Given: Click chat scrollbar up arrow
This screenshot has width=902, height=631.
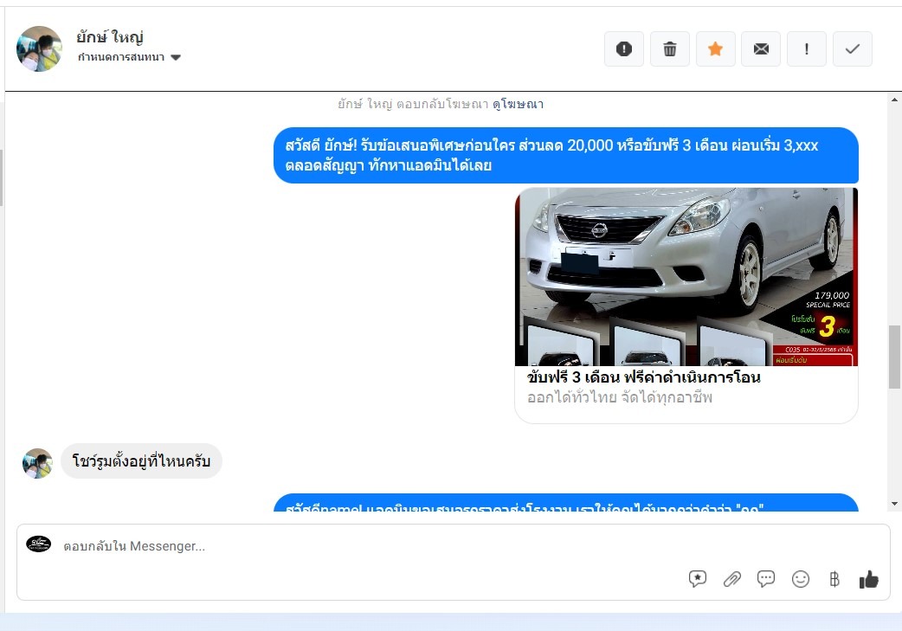Looking at the screenshot, I should tap(894, 100).
